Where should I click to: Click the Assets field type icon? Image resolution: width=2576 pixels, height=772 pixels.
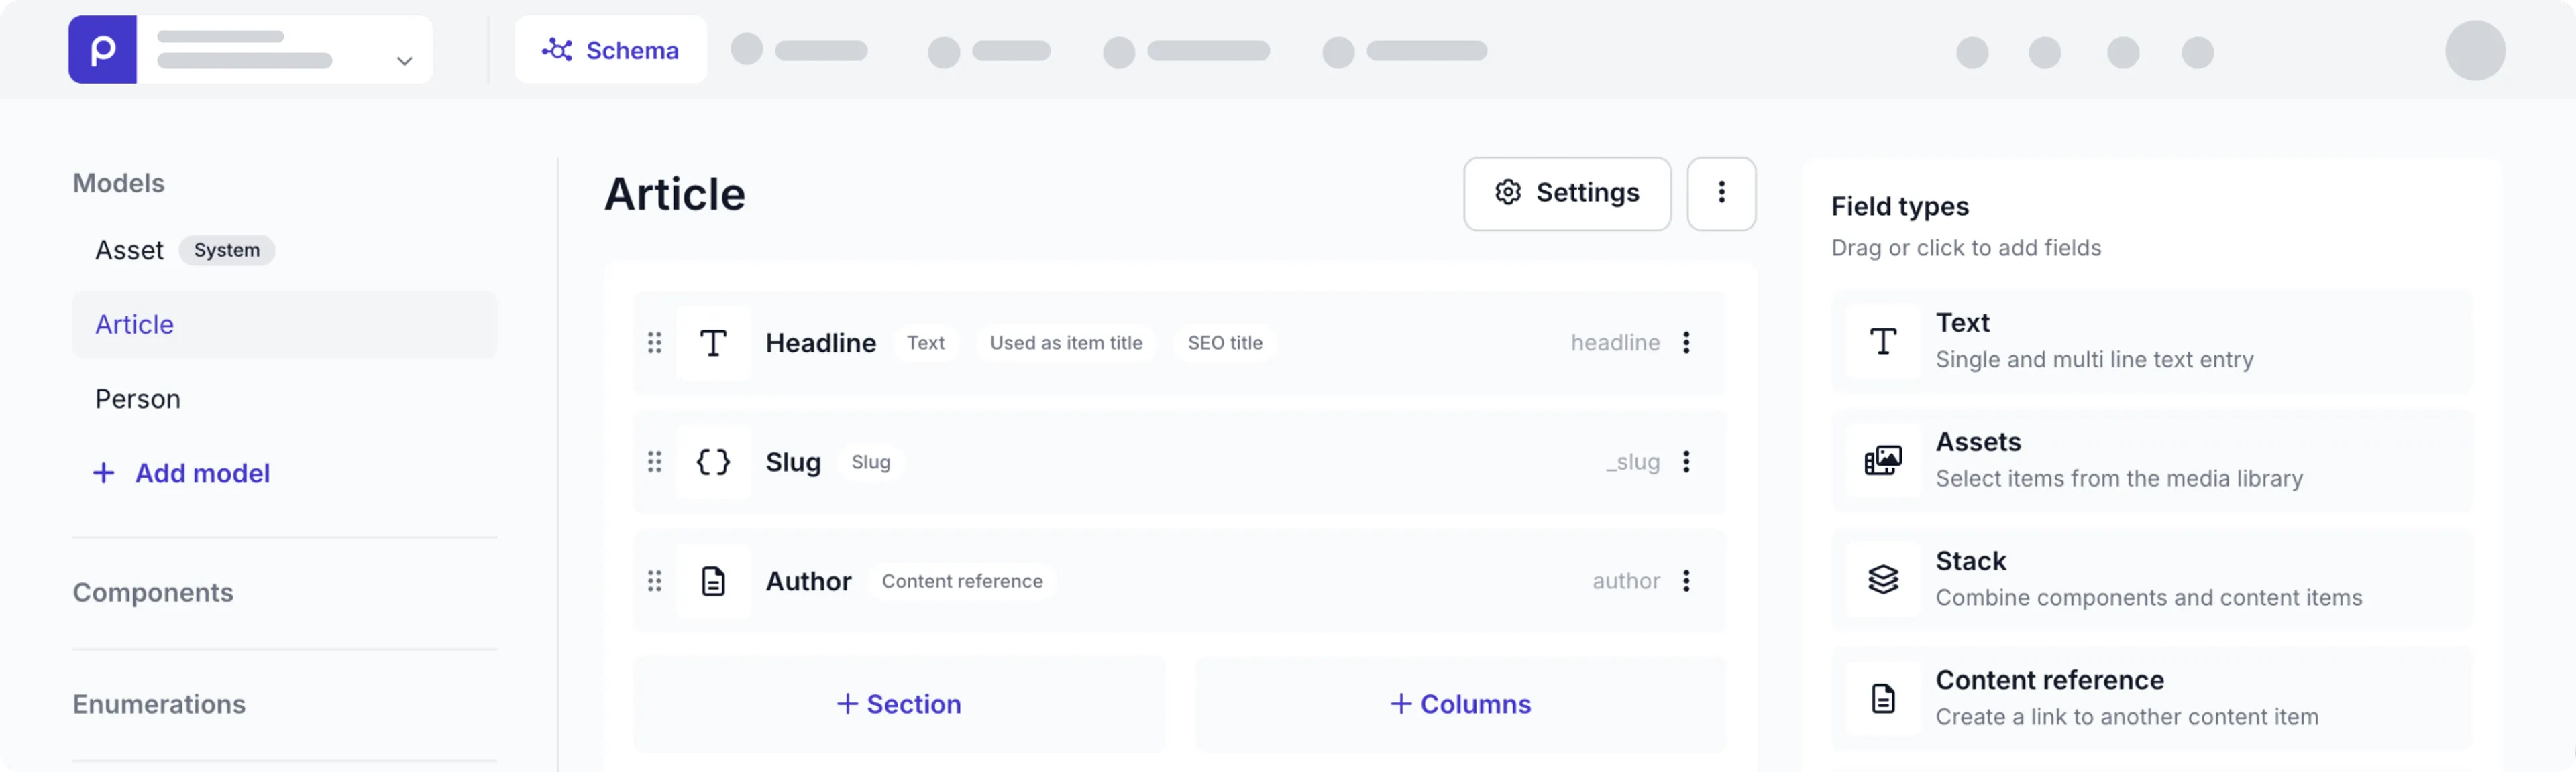pos(1883,460)
